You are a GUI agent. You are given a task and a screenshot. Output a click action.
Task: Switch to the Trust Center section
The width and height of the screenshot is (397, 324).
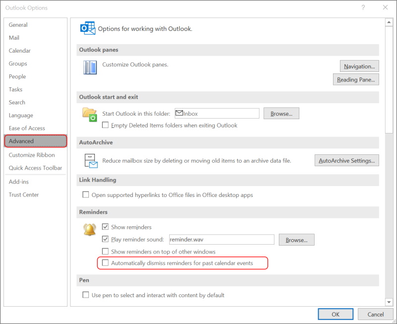24,194
